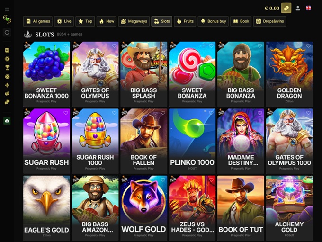
Task: Open the hamburger menu icon
Action: point(7,9)
